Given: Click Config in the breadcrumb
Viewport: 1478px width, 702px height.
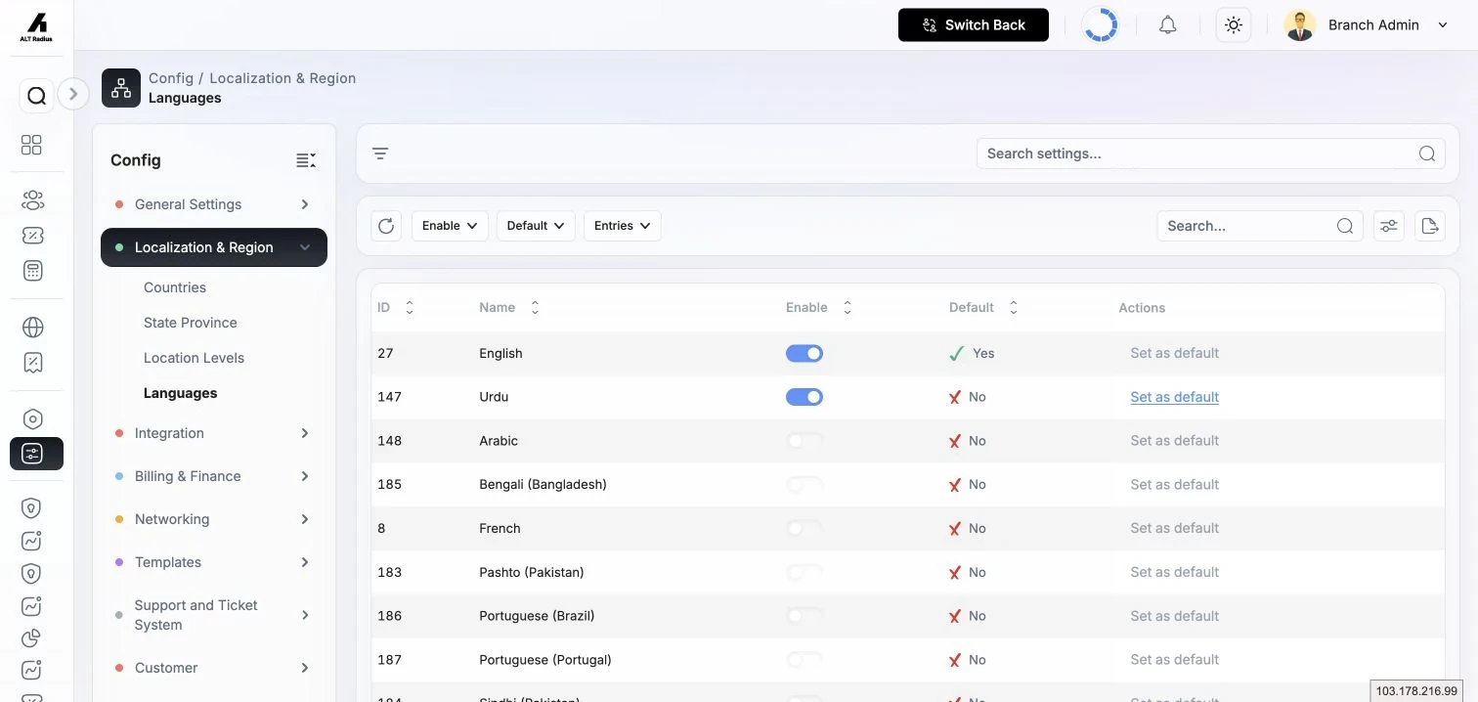Looking at the screenshot, I should click(x=171, y=78).
